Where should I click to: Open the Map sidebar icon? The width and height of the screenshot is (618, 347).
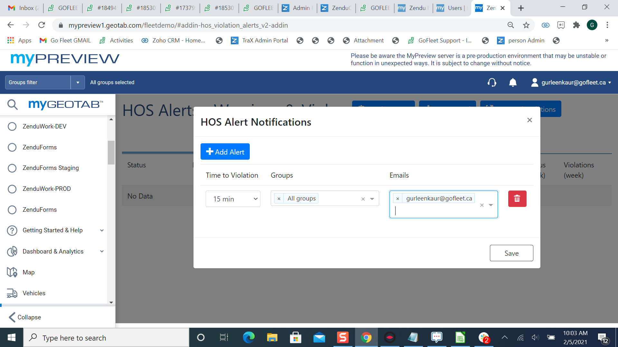(x=12, y=272)
